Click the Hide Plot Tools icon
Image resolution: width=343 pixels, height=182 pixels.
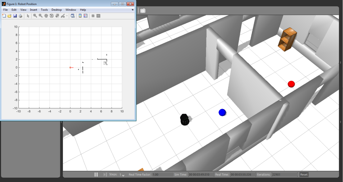[x=93, y=16]
